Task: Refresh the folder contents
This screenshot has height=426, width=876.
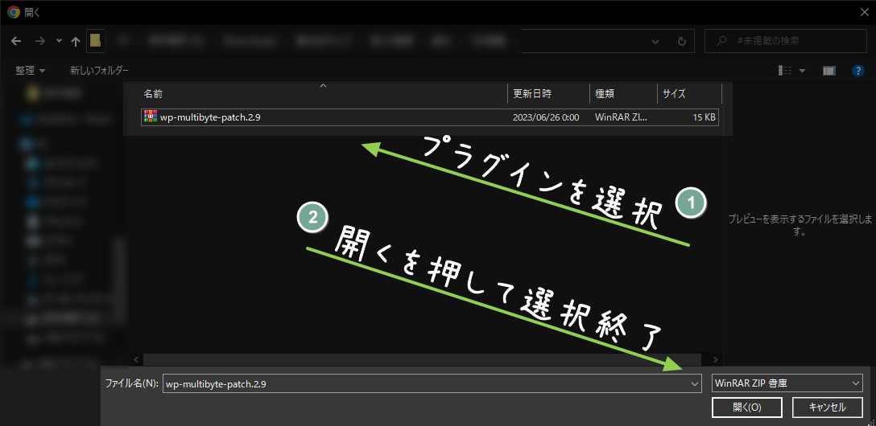Action: (x=682, y=41)
